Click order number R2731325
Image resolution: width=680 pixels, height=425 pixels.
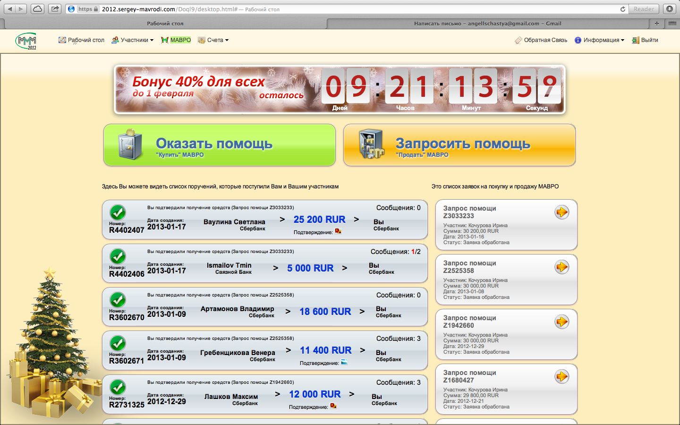click(127, 405)
